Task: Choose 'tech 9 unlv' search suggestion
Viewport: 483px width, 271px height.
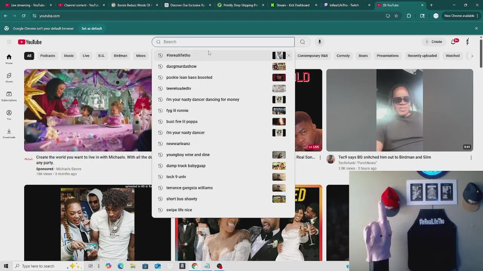Action: [223, 177]
